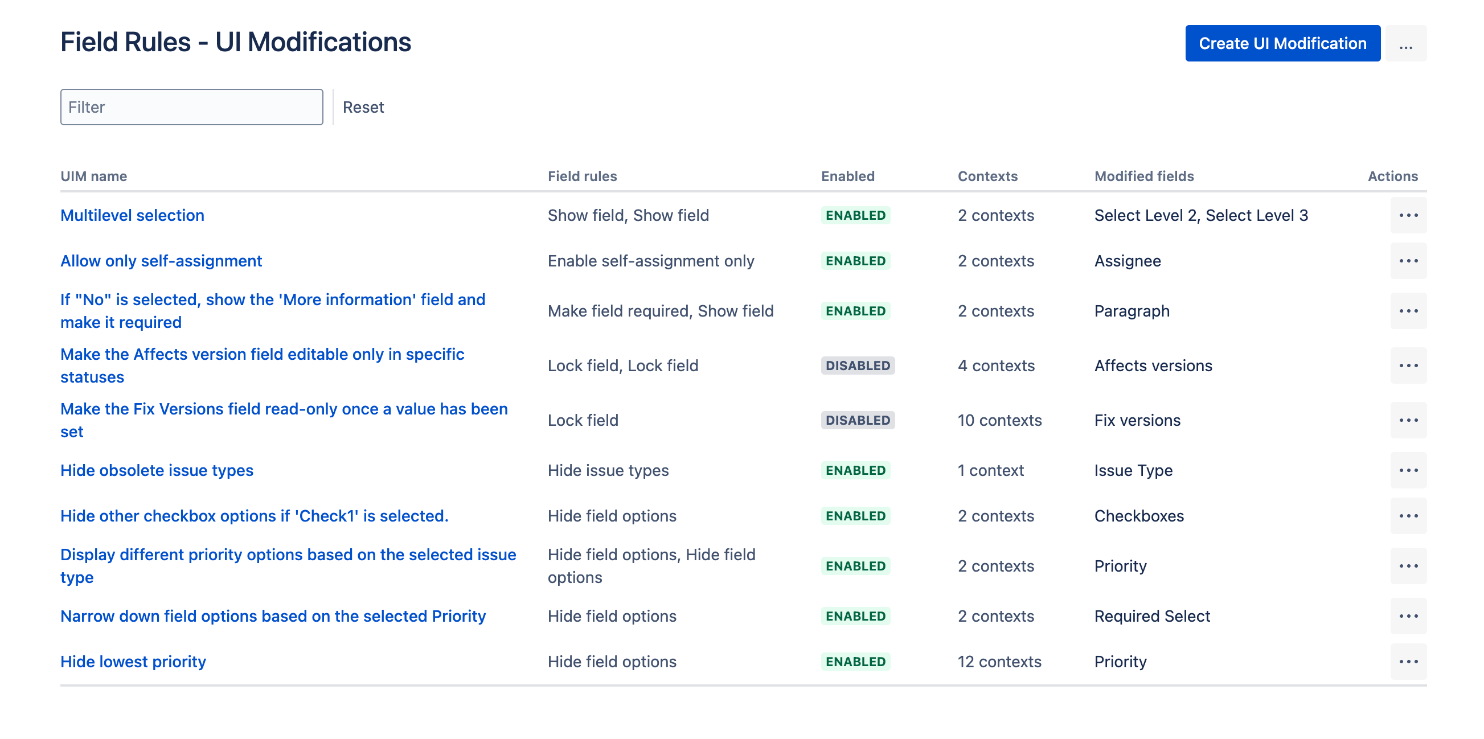Click the DISABLED badge for Fix versions

[x=857, y=421]
